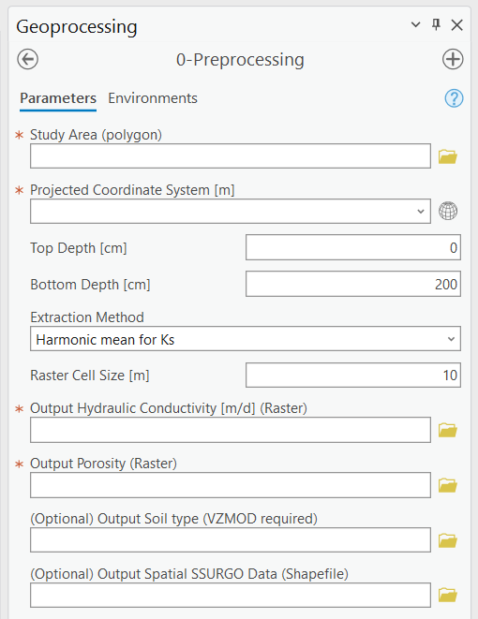Screen dimensions: 478x619
Task: Browse folder for Output Porosity raster
Action: (448, 485)
